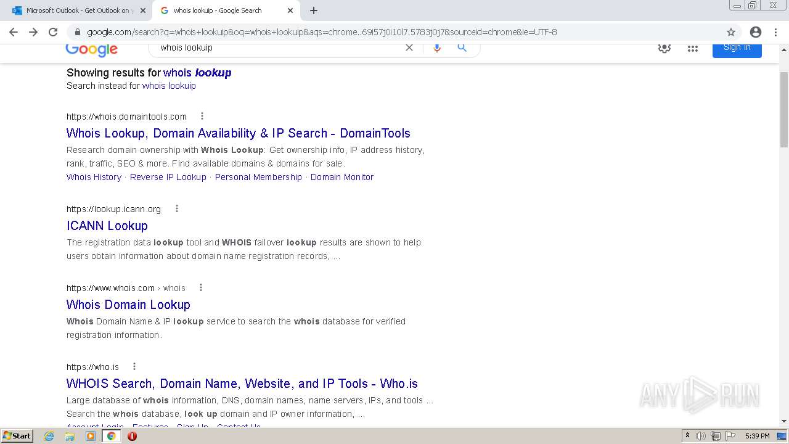This screenshot has width=789, height=444.
Task: Open the Windows Start menu
Action: [17, 436]
